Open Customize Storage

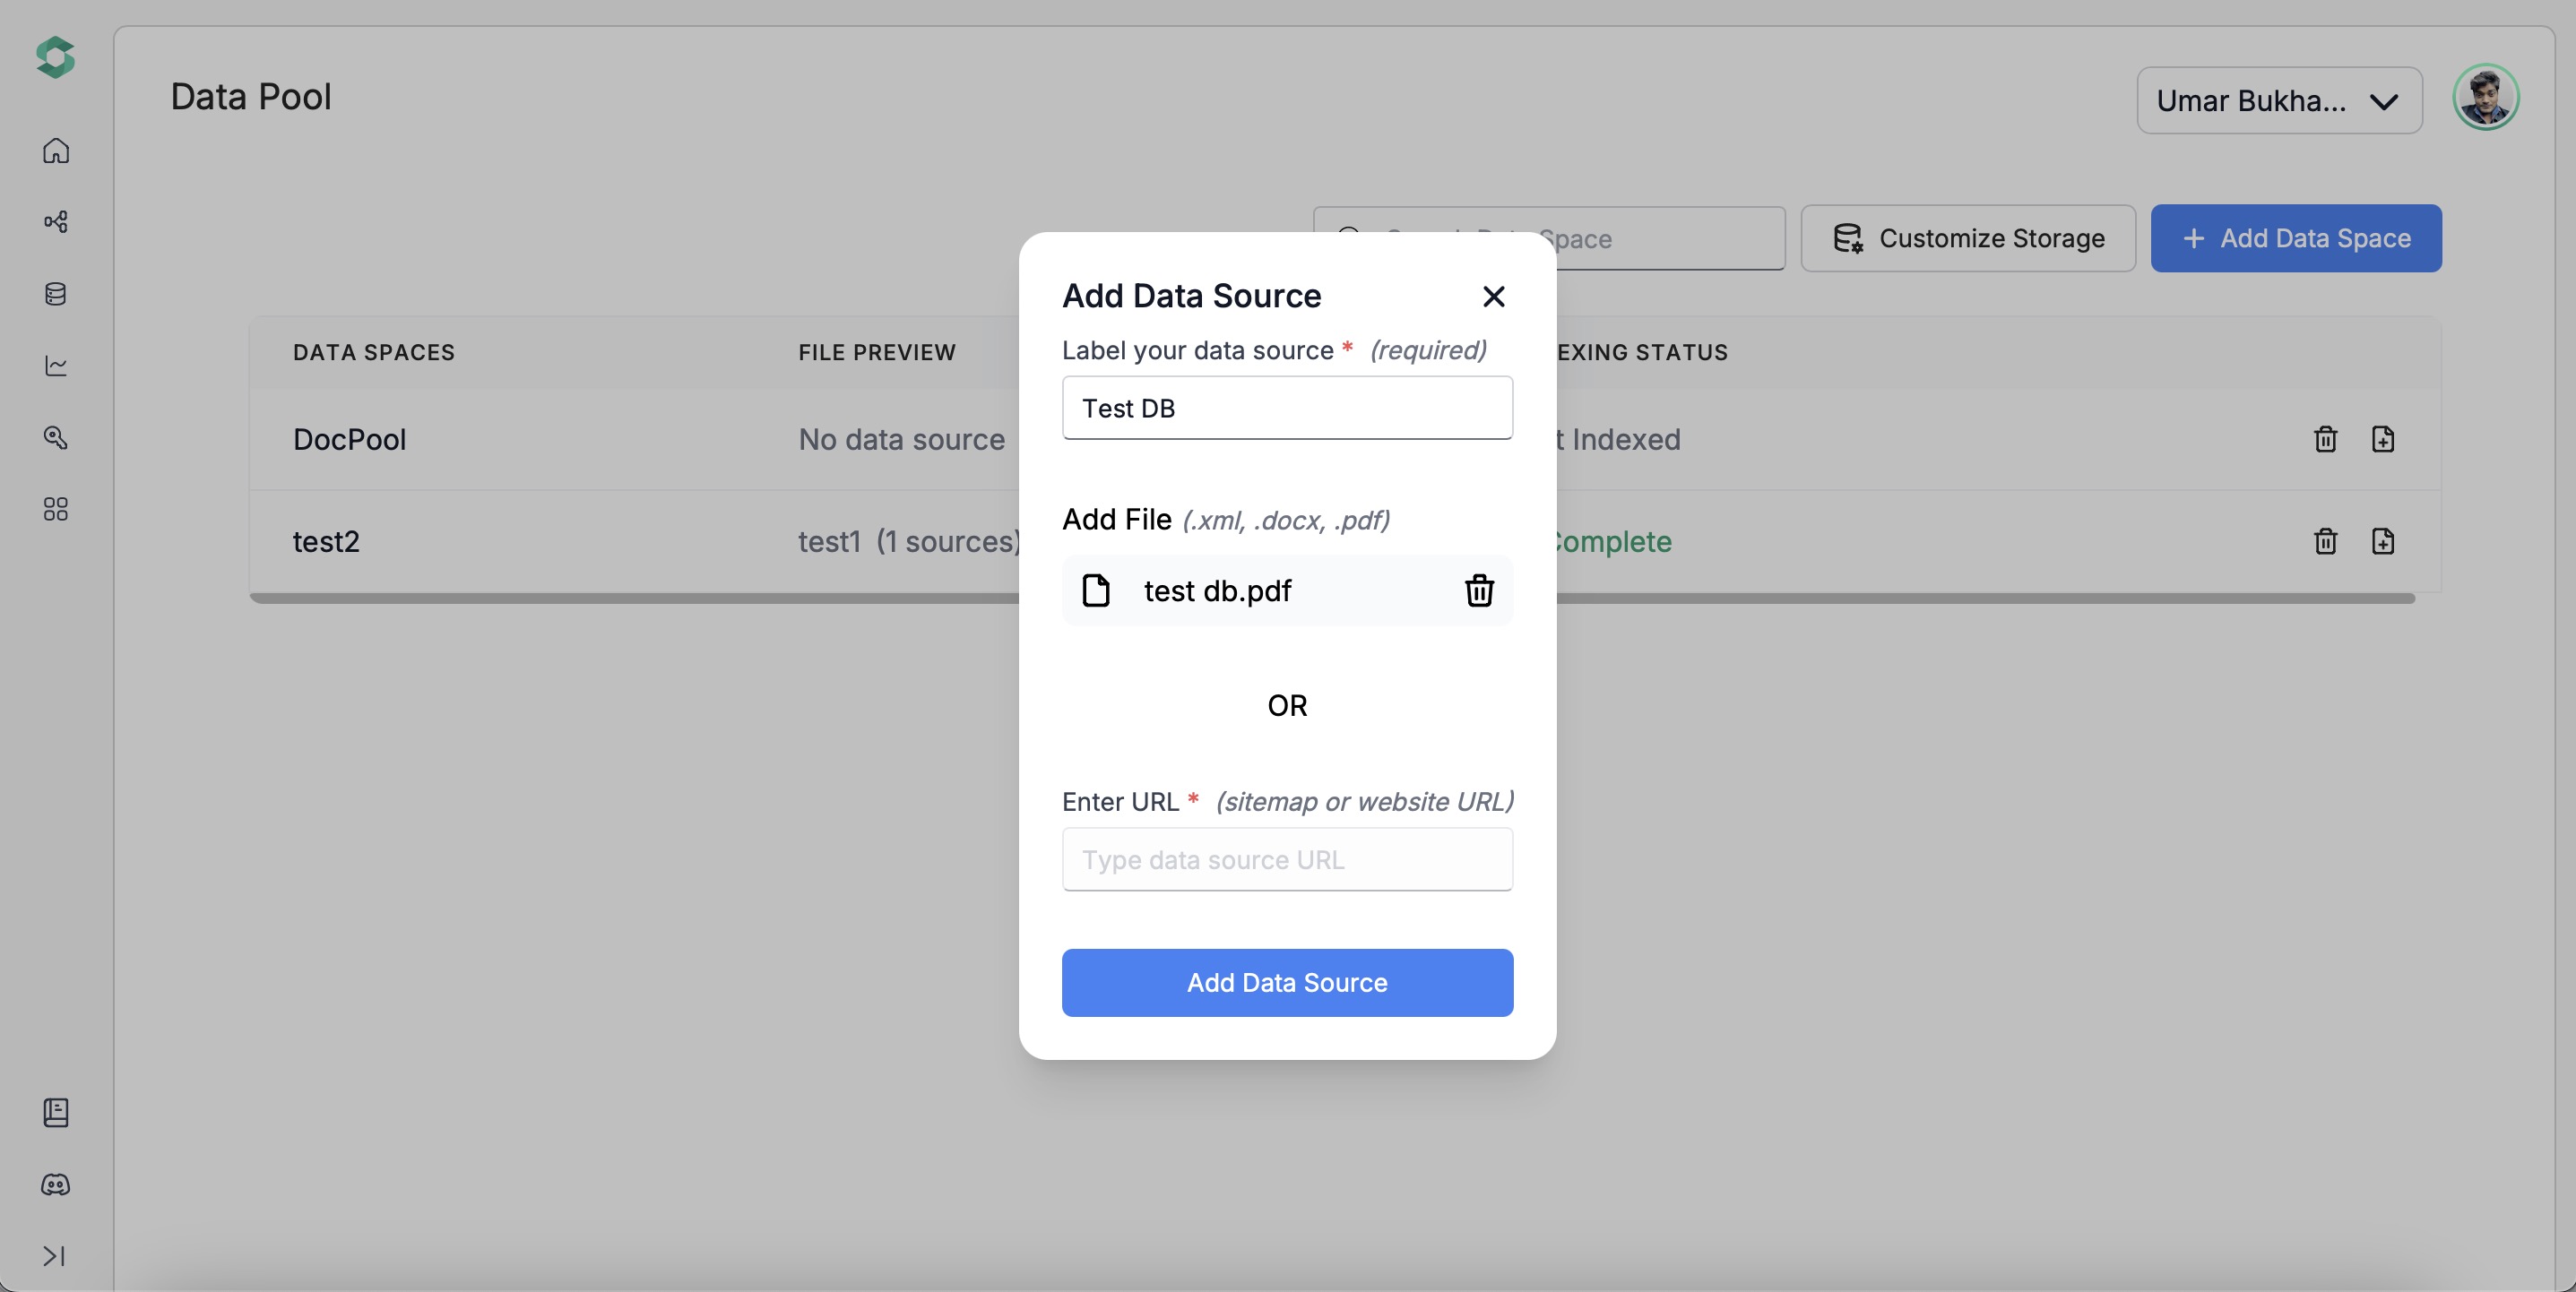(1968, 238)
